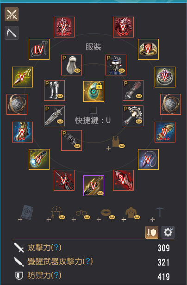The width and height of the screenshot is (187, 285).
Task: Toggle visibility eye on costume boots slot
Action: coord(60,96)
